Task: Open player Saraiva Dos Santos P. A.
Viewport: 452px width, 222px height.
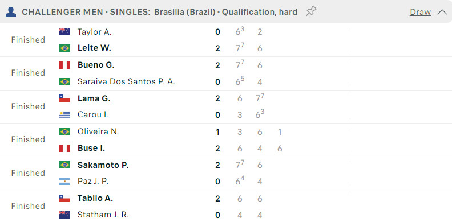Action: tap(126, 81)
